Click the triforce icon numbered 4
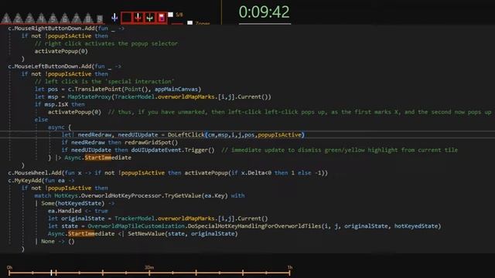Image resolution: width=495 pixels, height=278 pixels. point(41,19)
